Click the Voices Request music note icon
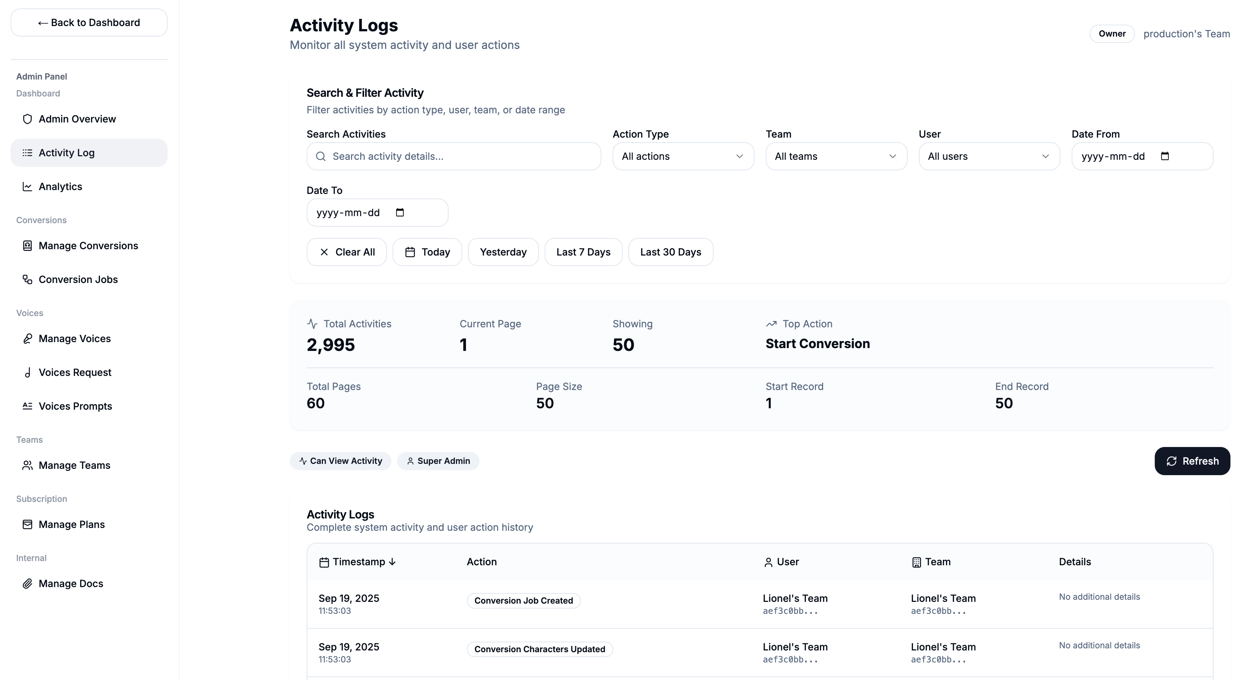Screen dimensions: 1247x680 27,373
